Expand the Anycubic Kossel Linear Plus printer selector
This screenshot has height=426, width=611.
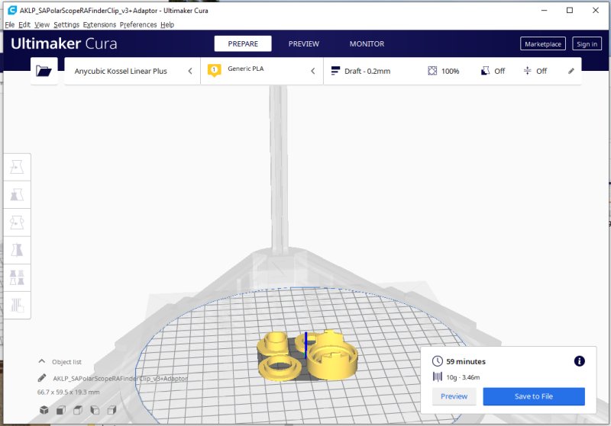tap(132, 71)
